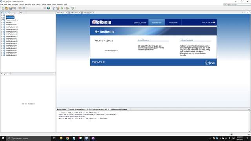The width and height of the screenshot is (251, 141).
Task: Click the Build Project hammer icon
Action: 54,8
